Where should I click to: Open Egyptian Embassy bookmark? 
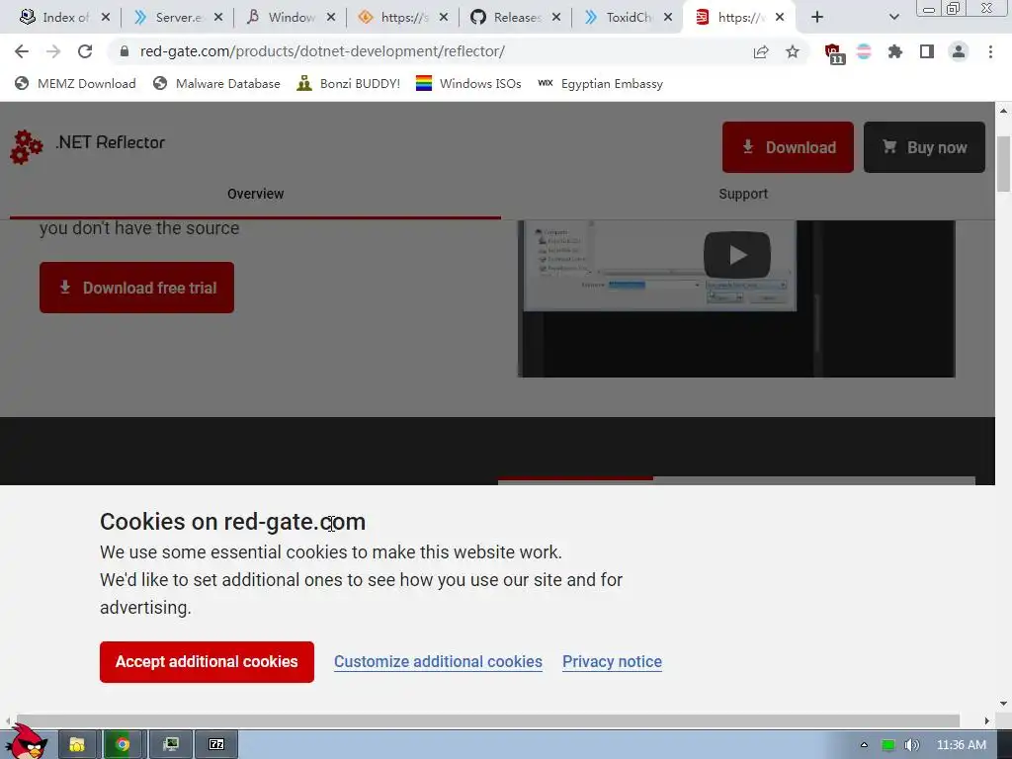(x=600, y=83)
